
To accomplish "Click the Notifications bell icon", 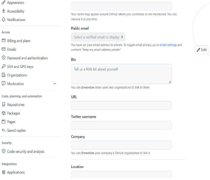I will coord(3,20).
